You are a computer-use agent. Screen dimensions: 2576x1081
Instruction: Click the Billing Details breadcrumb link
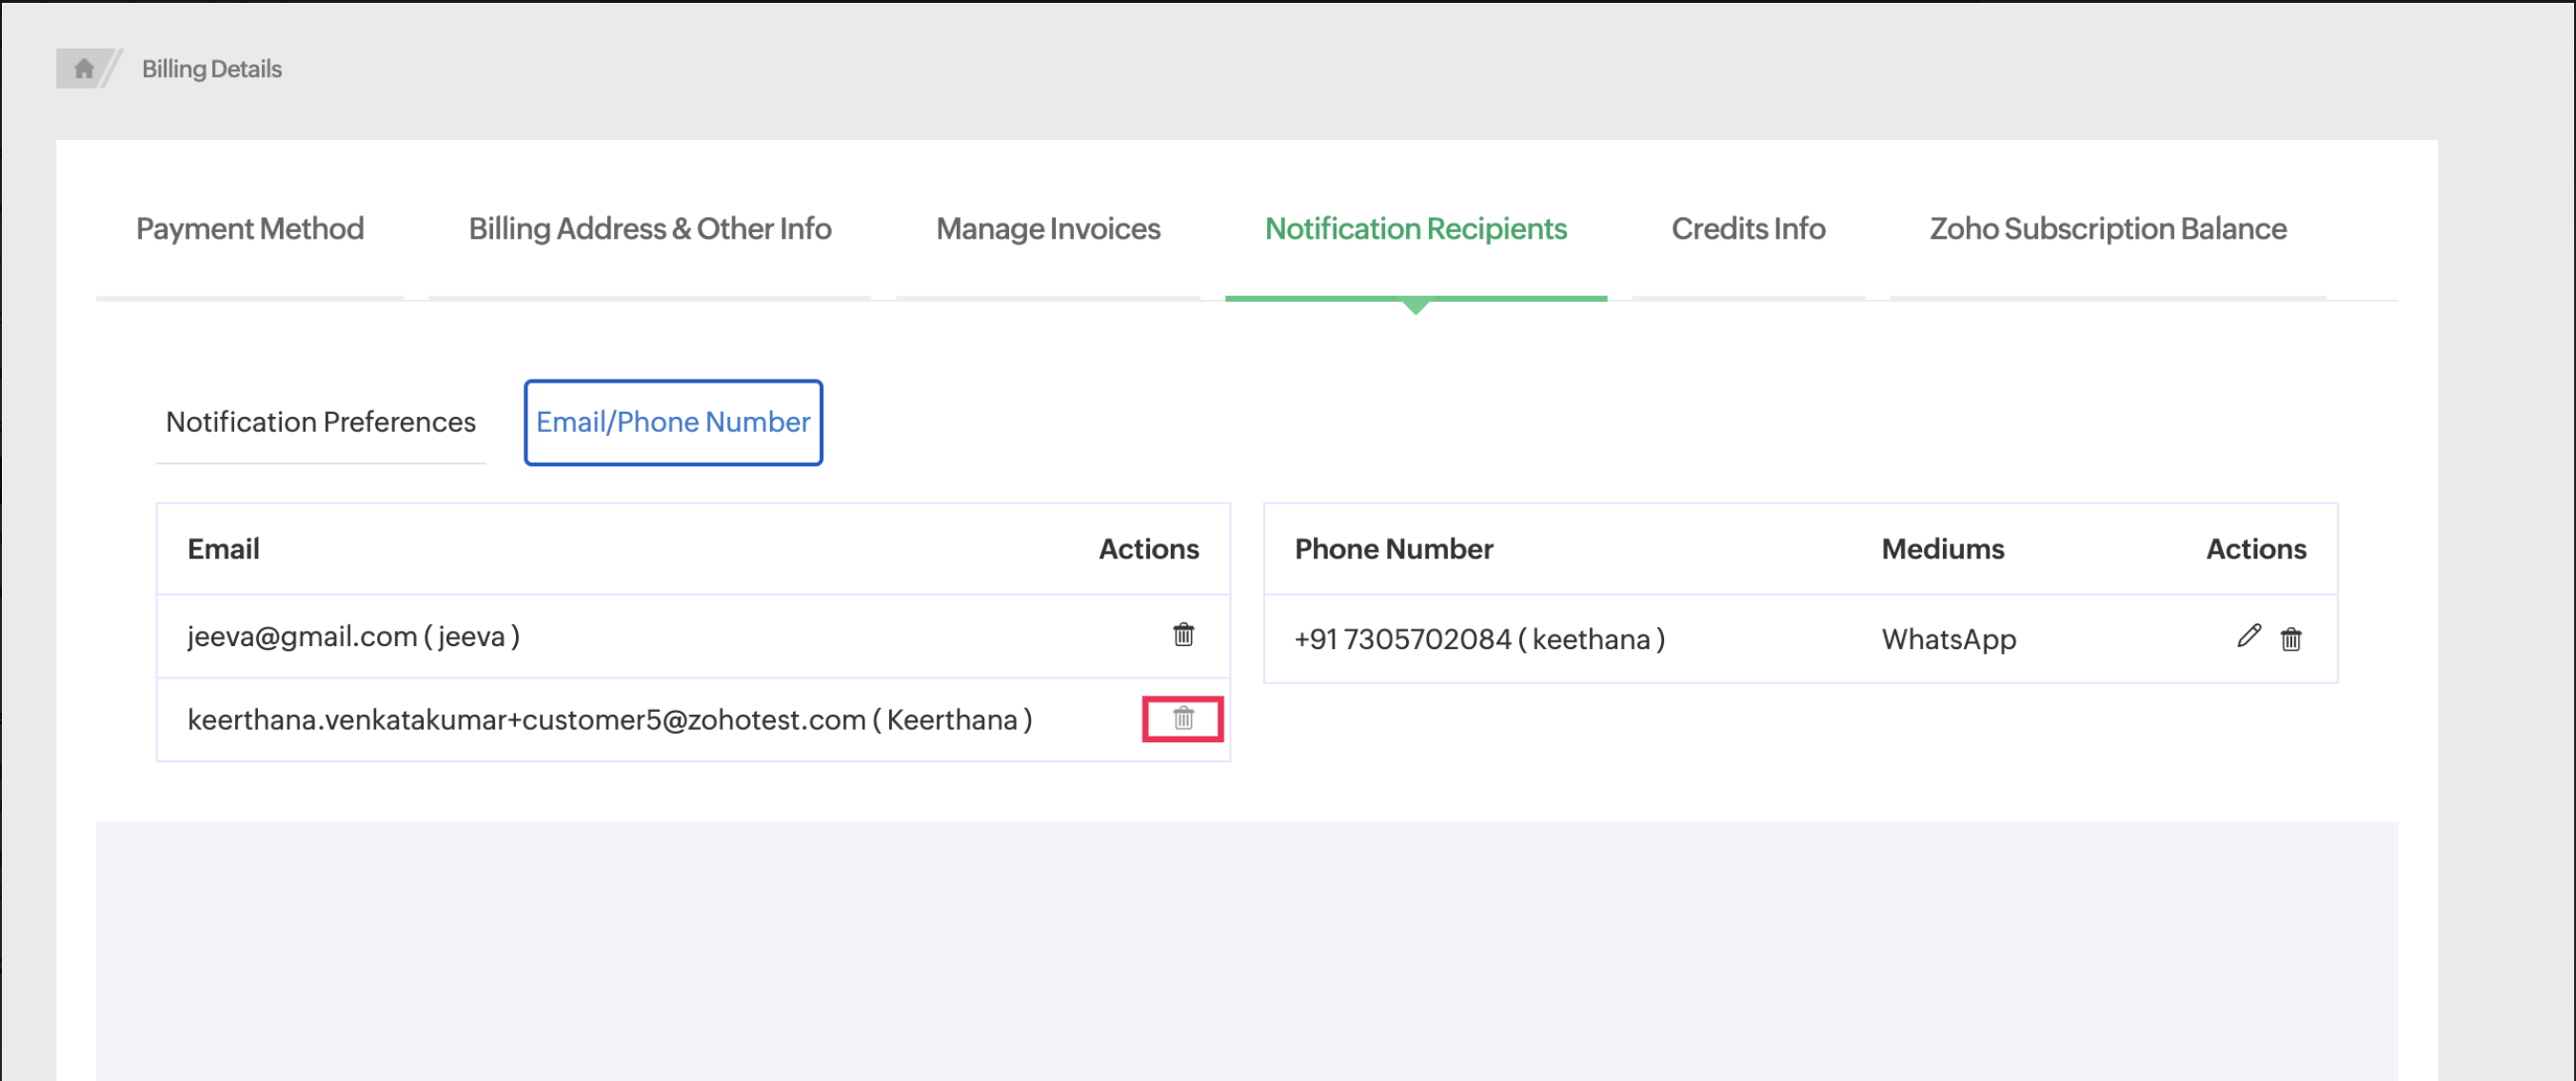(x=212, y=68)
